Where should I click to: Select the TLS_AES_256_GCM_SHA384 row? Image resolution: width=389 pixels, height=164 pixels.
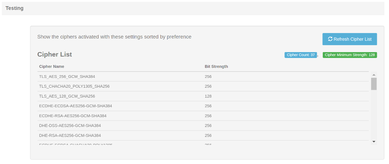click(203, 77)
